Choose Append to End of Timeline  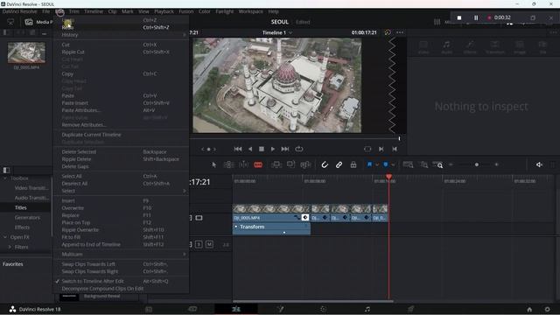122,244
